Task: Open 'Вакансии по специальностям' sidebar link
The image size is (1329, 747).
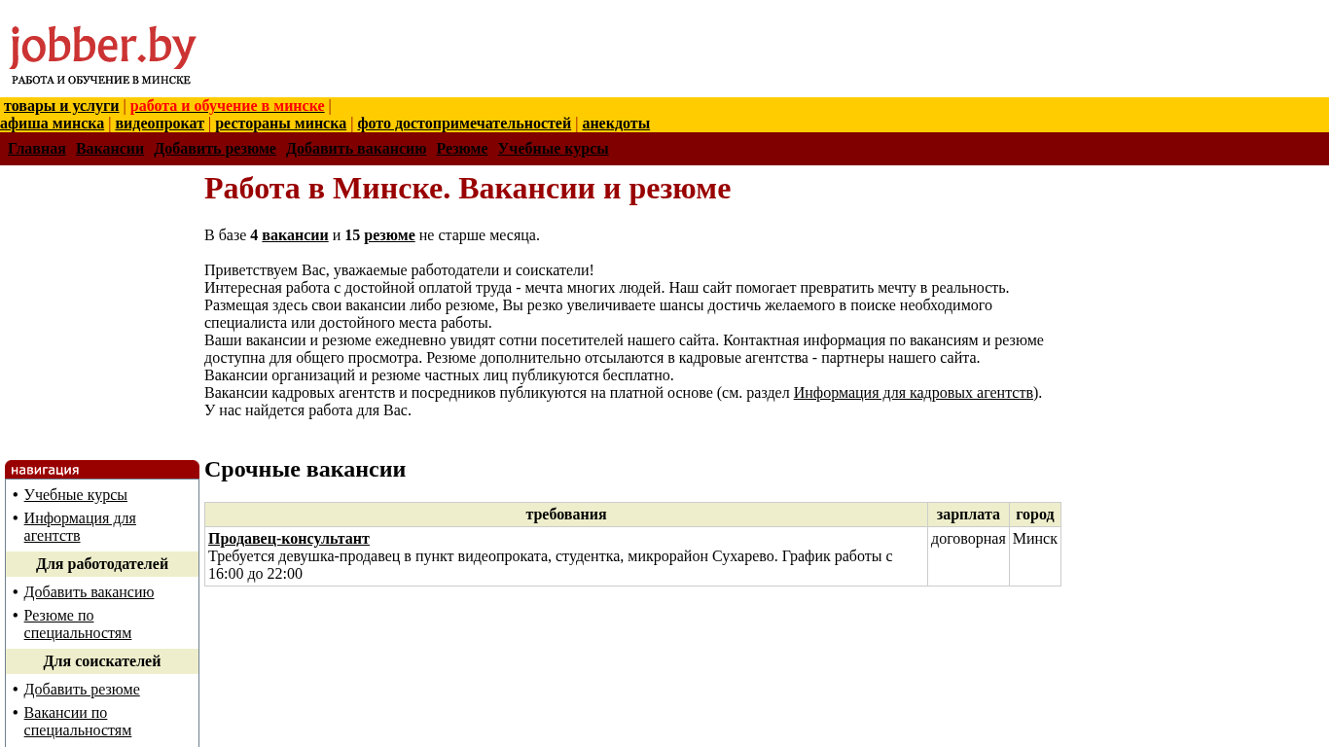Action: (78, 722)
